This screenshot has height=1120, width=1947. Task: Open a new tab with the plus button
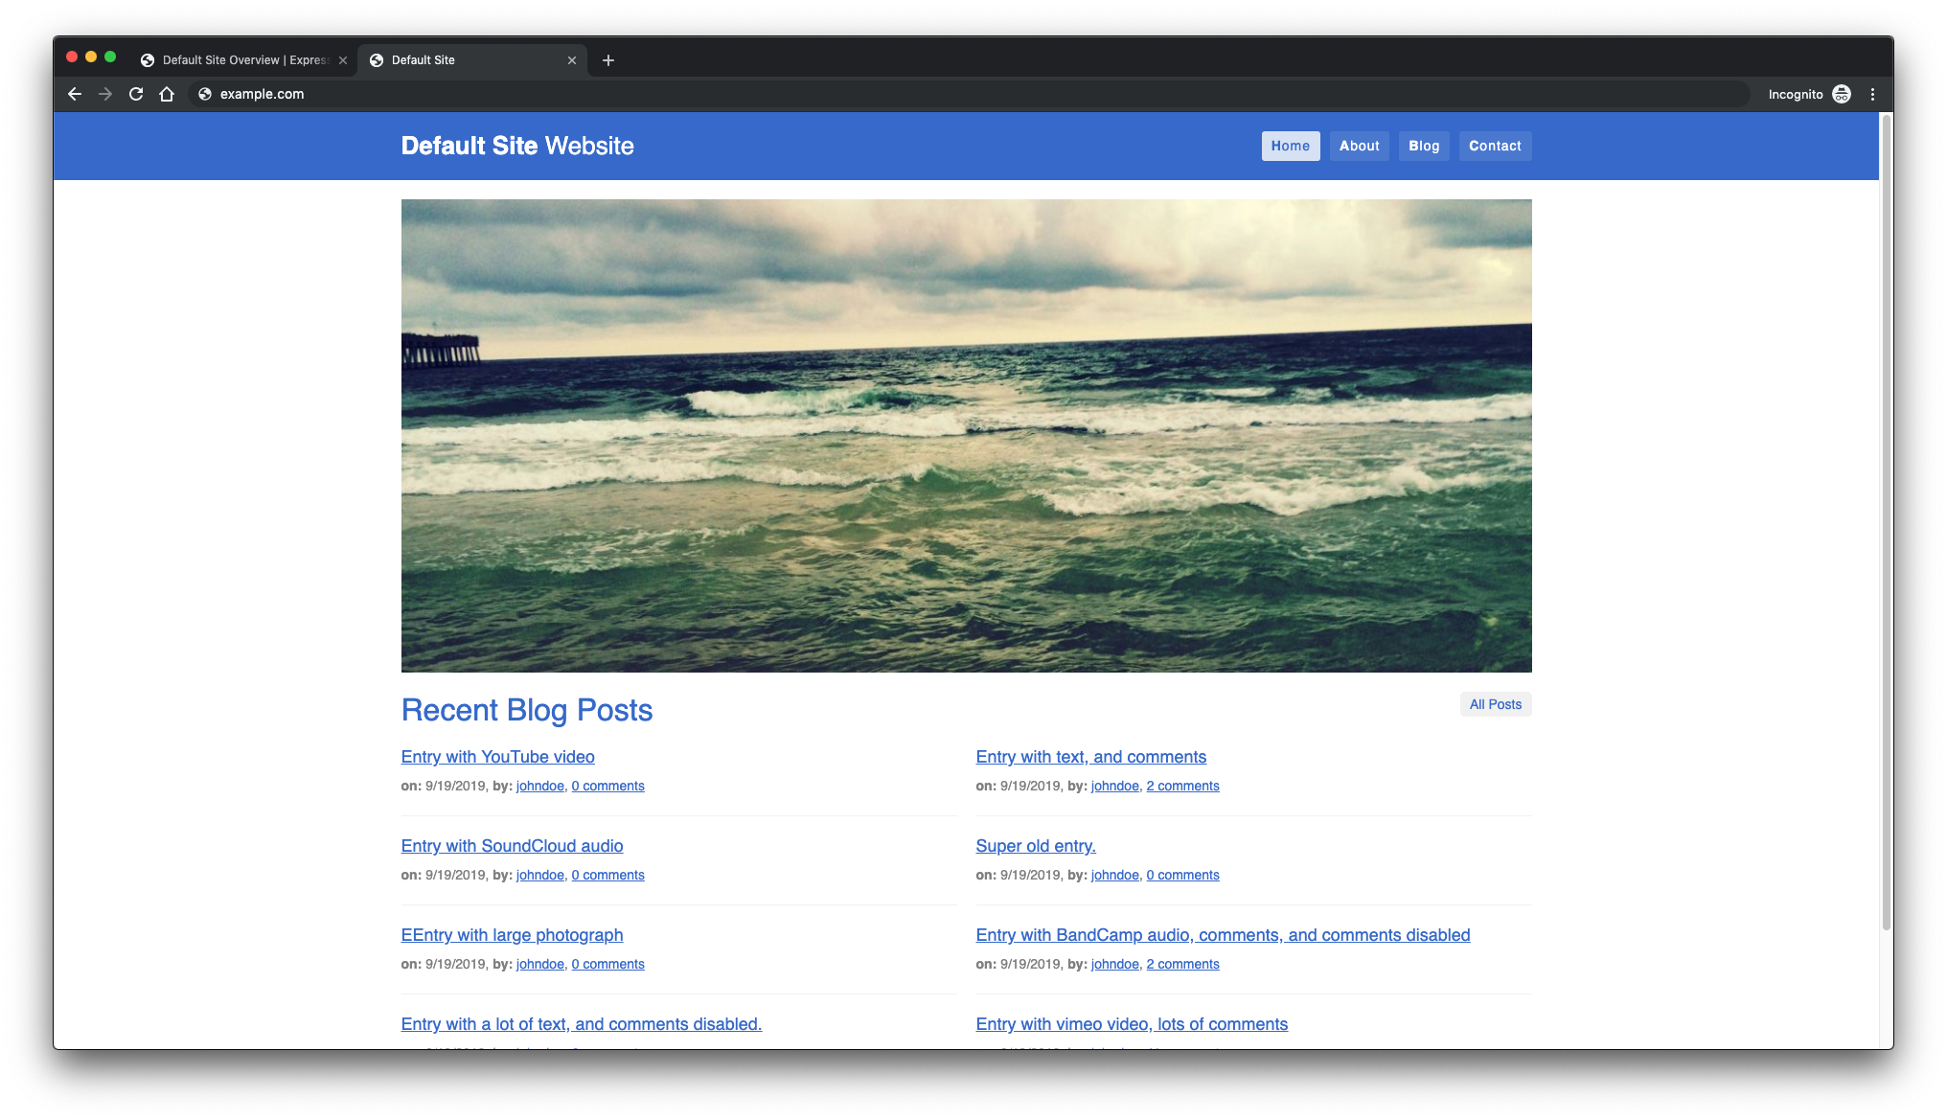[x=608, y=60]
